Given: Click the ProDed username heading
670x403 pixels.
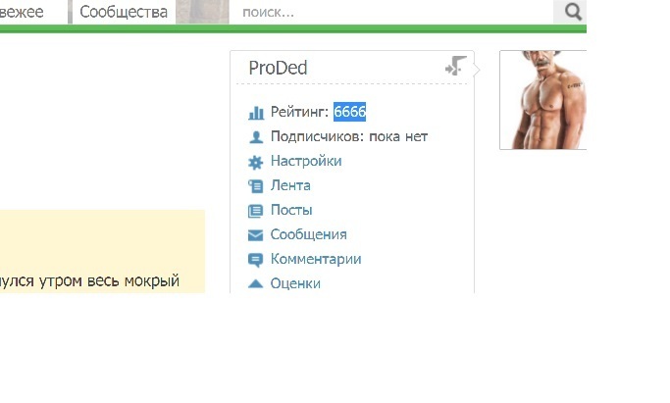Looking at the screenshot, I should click(278, 68).
